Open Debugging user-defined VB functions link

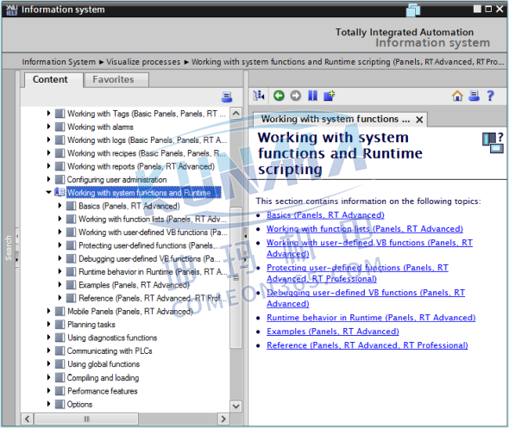point(366,298)
